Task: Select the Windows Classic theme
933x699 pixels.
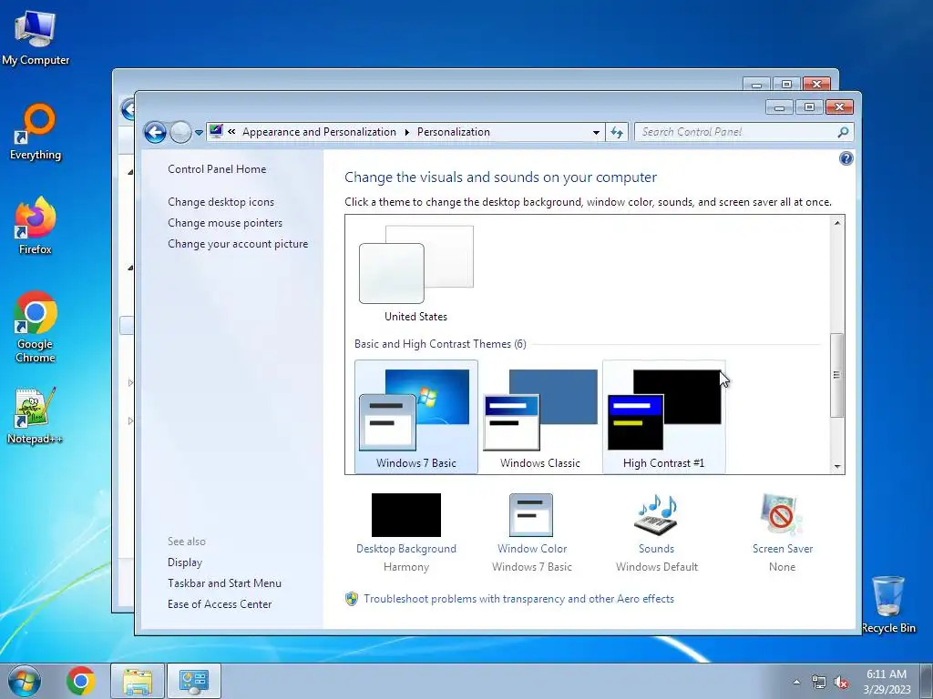Action: 539,417
